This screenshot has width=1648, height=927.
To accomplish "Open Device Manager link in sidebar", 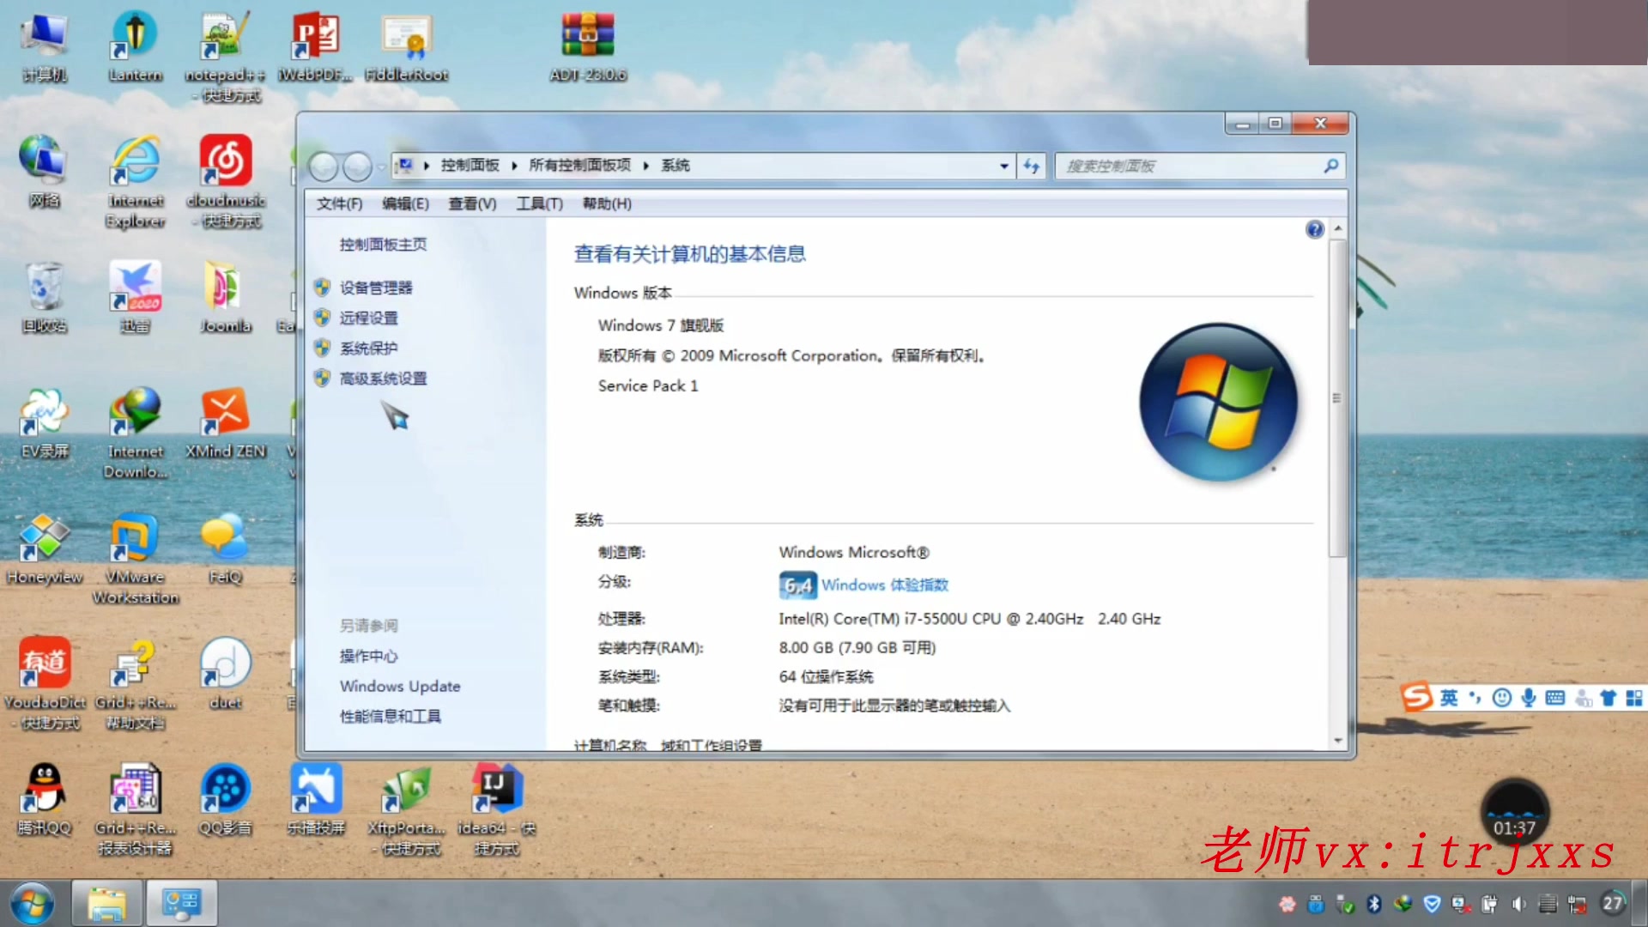I will point(375,288).
